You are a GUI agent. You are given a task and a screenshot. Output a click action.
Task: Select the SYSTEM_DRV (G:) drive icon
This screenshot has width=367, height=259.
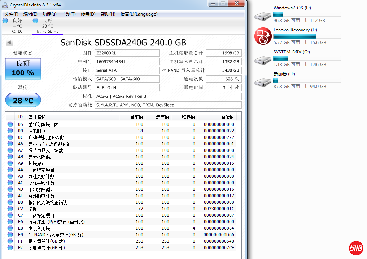[x=263, y=60]
